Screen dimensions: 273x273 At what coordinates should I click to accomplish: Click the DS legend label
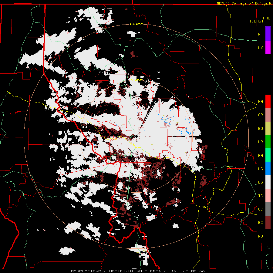[x=260, y=182]
